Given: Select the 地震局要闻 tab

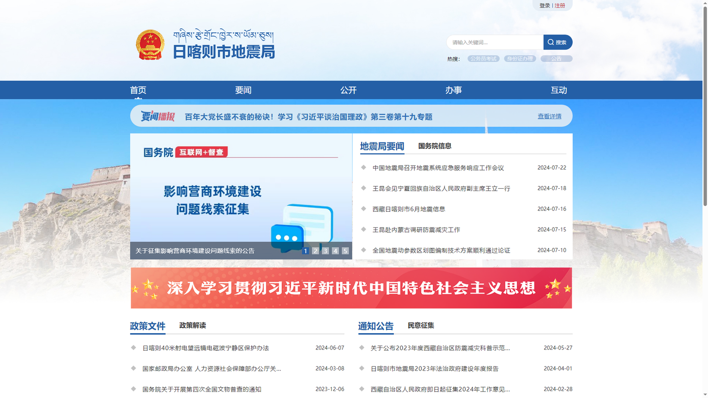Looking at the screenshot, I should tap(382, 146).
